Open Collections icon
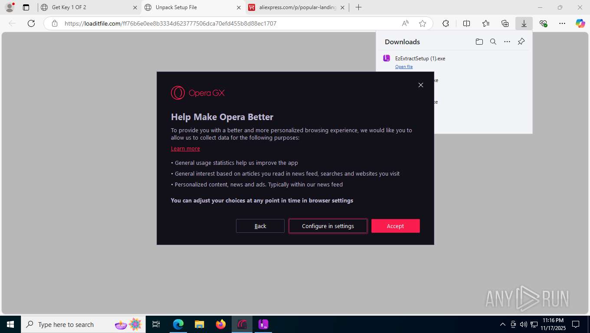 pos(505,23)
